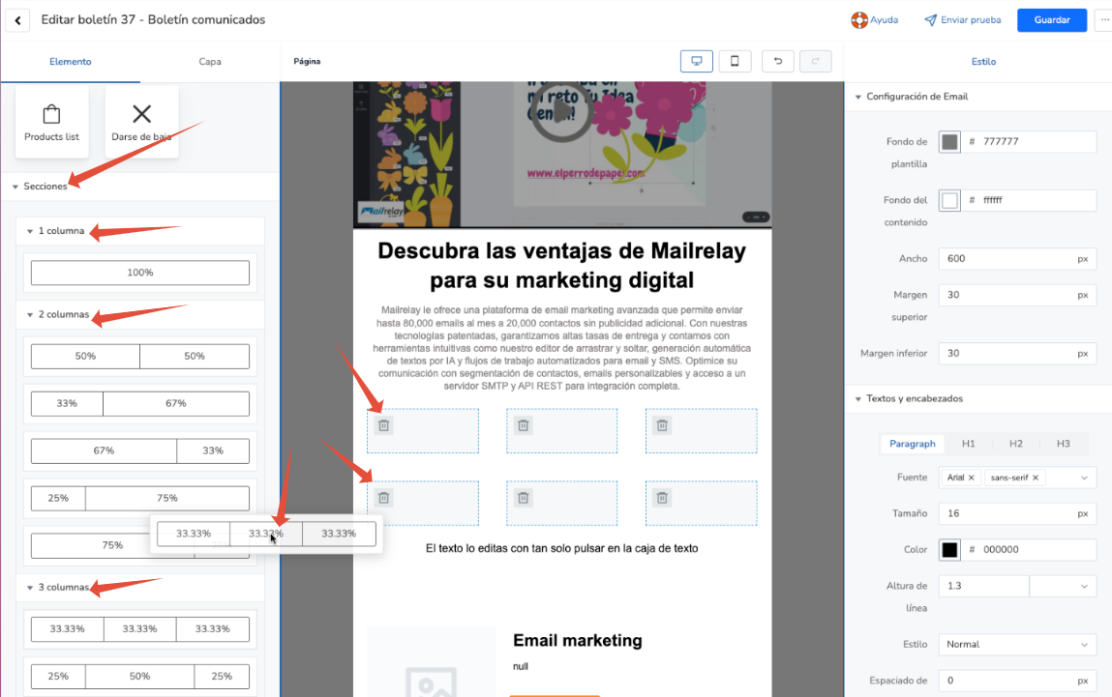Select mobile preview mode
This screenshot has width=1112, height=697.
pyautogui.click(x=735, y=61)
